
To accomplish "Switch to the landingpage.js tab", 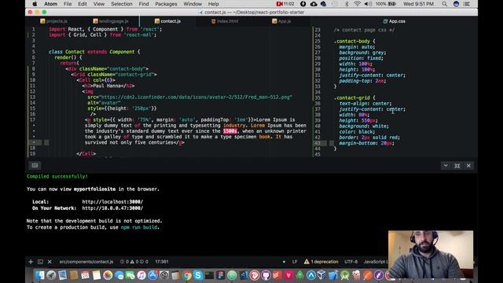I will pyautogui.click(x=111, y=21).
